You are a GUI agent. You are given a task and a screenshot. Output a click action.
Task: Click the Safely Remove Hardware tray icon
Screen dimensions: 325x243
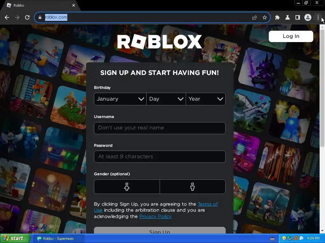pos(290,239)
